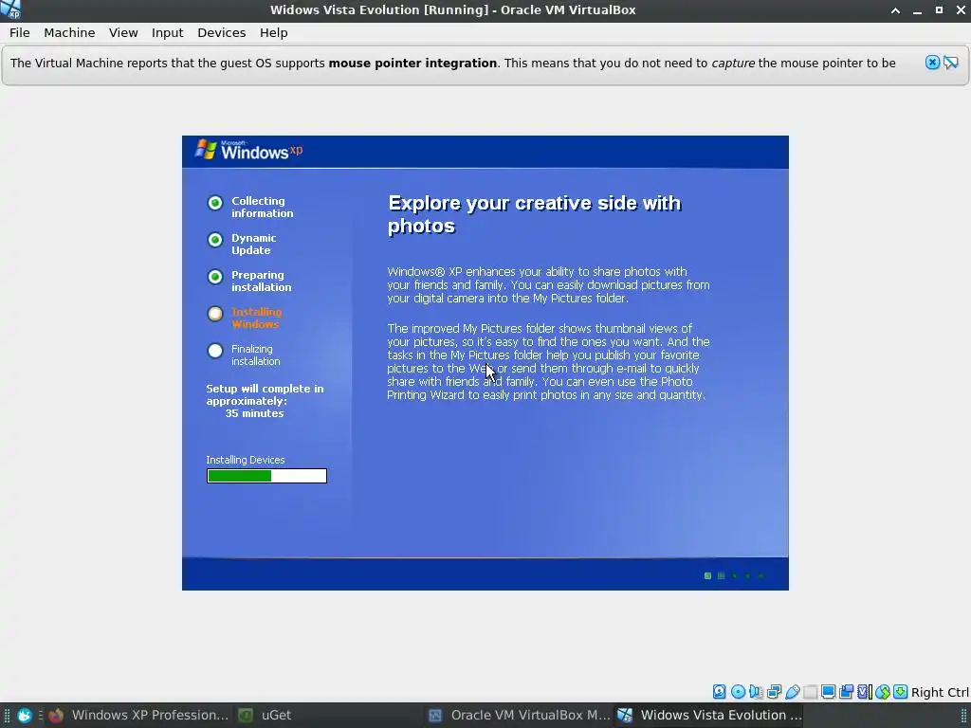Click 'Explore your creative side with photos' heading
The height and width of the screenshot is (728, 971).
(x=535, y=214)
